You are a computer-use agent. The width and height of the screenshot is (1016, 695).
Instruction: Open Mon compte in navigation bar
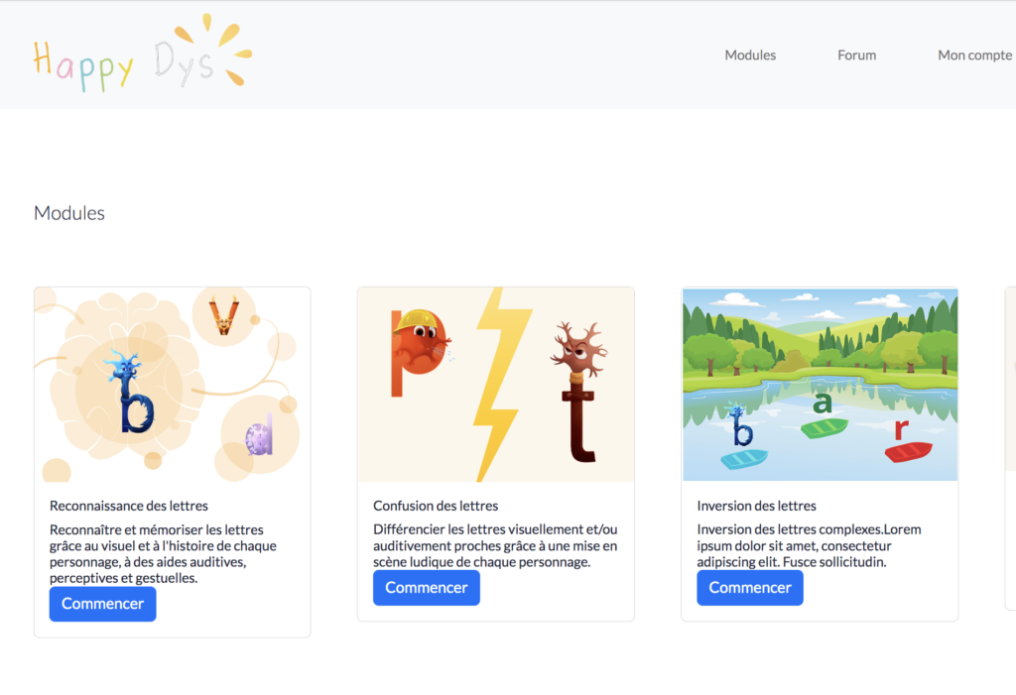pyautogui.click(x=974, y=56)
